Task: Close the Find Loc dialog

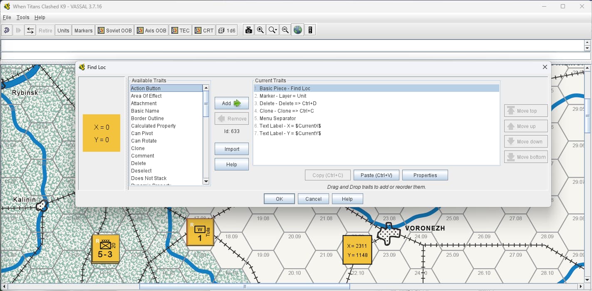Action: pos(545,67)
